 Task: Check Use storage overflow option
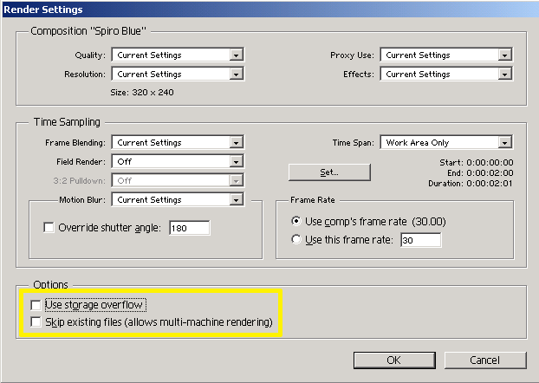pos(36,305)
